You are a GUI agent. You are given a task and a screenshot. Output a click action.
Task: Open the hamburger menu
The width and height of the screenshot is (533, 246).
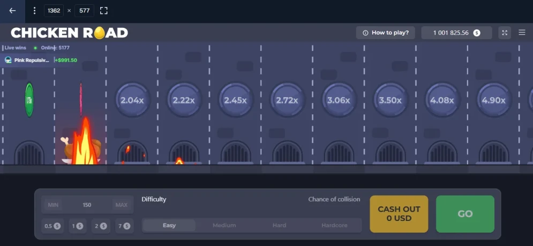(522, 33)
